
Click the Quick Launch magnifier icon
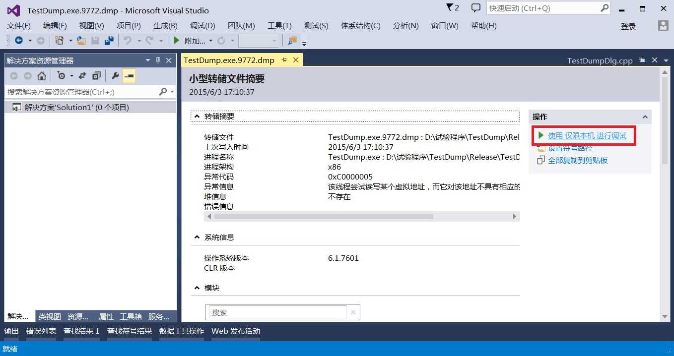pyautogui.click(x=604, y=8)
